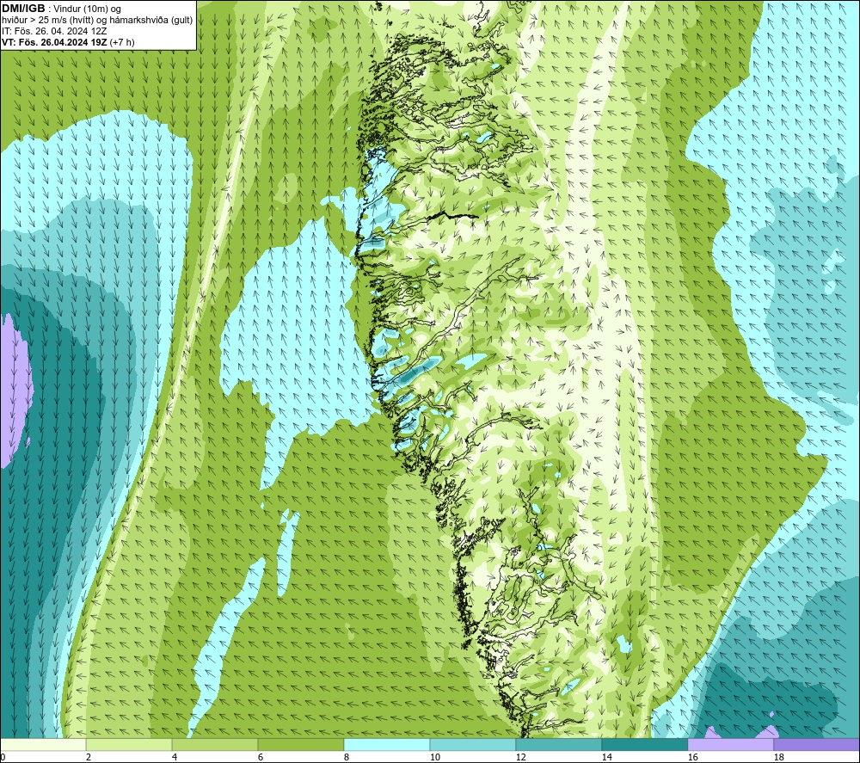Click the 16–18 m/s light purple swatch
The image size is (860, 763).
pyautogui.click(x=730, y=744)
